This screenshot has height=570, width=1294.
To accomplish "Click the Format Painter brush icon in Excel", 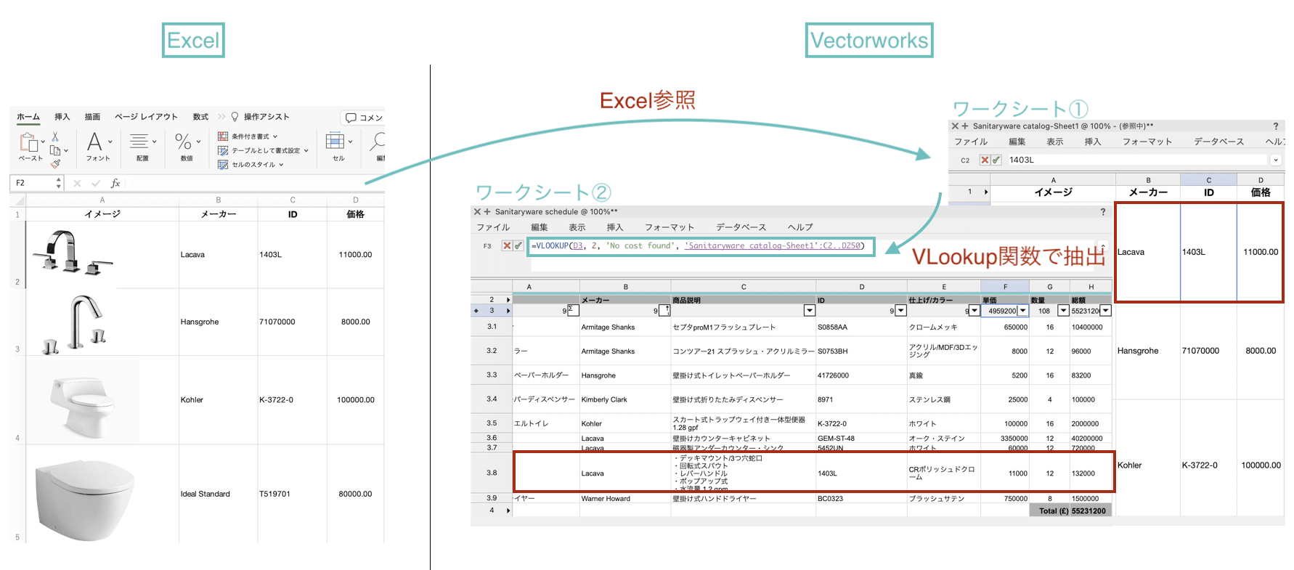I will pyautogui.click(x=55, y=163).
